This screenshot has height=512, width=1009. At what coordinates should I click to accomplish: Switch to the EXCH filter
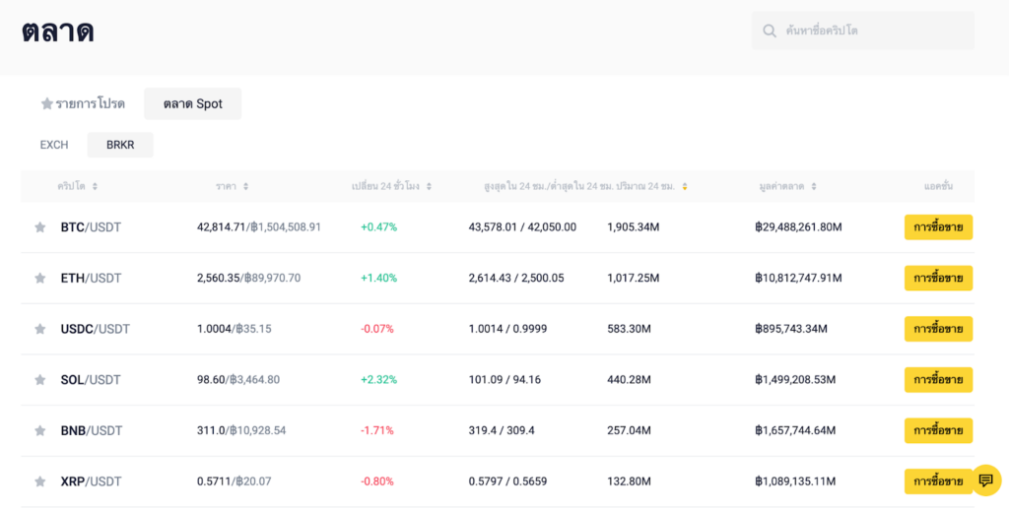(54, 145)
